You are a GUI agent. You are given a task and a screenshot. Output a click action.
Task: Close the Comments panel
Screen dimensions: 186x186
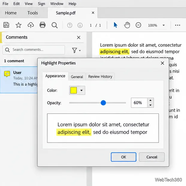[x=78, y=37]
